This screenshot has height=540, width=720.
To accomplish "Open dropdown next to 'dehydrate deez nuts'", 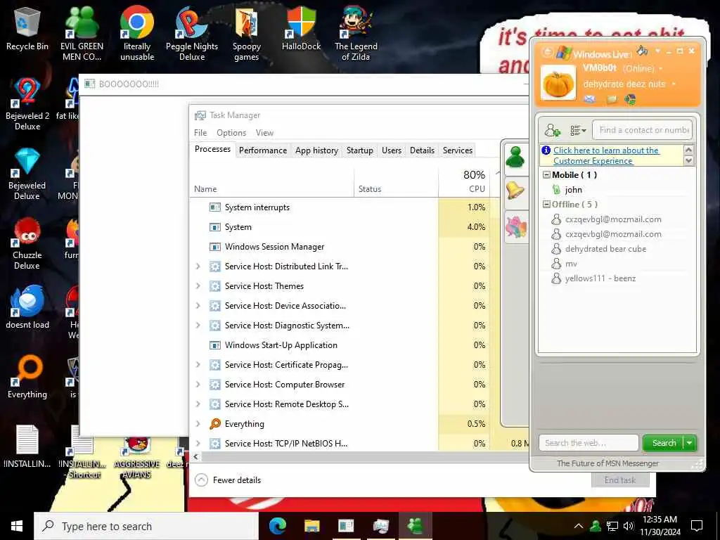I will coord(674,84).
